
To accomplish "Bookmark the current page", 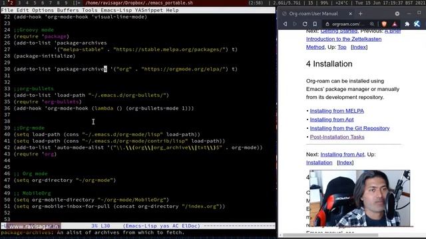I will coord(315,24).
